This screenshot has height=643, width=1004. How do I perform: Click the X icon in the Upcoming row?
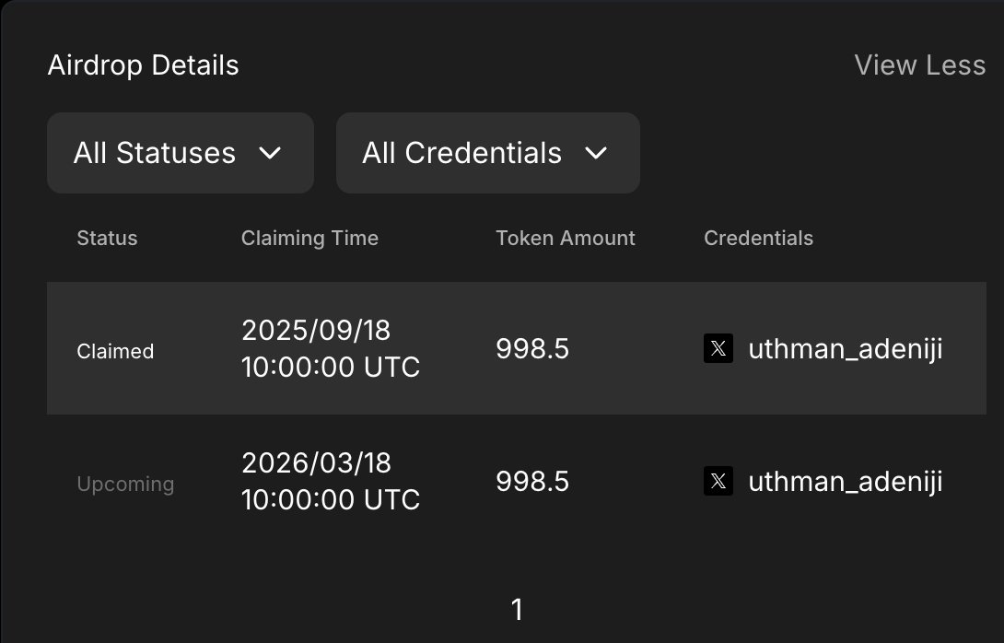coord(718,481)
